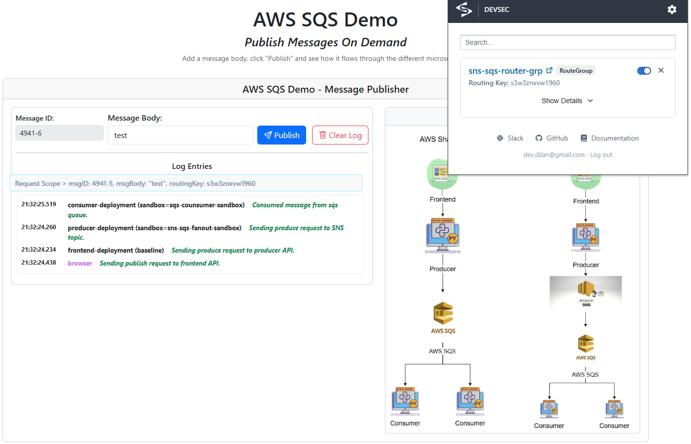691x444 pixels.
Task: Click the right diagram Frontend icon
Action: coord(586,182)
